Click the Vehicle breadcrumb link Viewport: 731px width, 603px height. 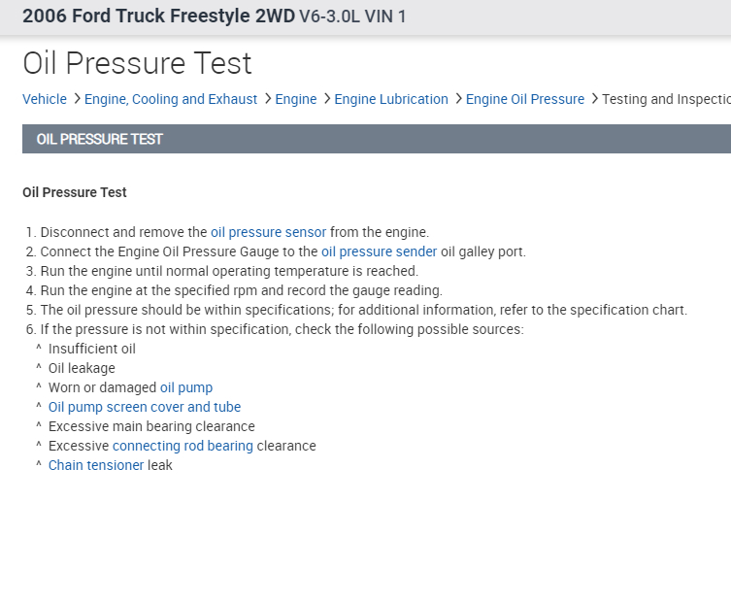click(x=45, y=99)
